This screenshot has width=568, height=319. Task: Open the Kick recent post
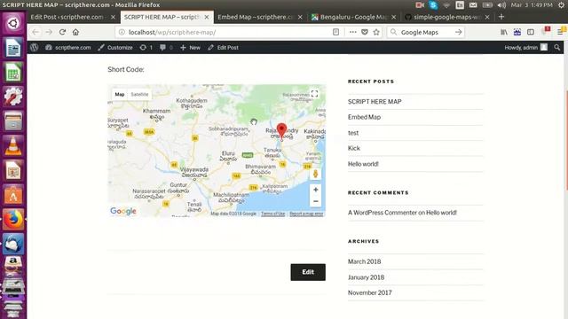[354, 148]
